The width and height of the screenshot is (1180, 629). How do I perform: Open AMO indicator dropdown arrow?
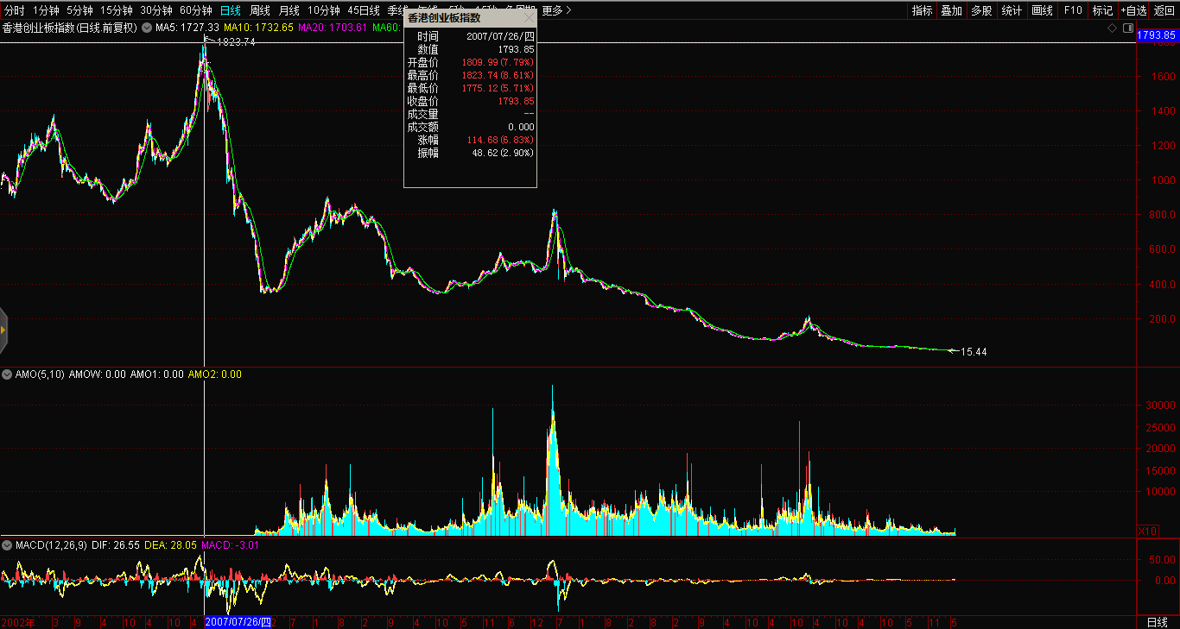click(x=7, y=374)
